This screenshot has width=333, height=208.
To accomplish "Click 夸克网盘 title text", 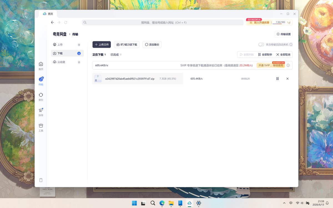I will point(60,34).
